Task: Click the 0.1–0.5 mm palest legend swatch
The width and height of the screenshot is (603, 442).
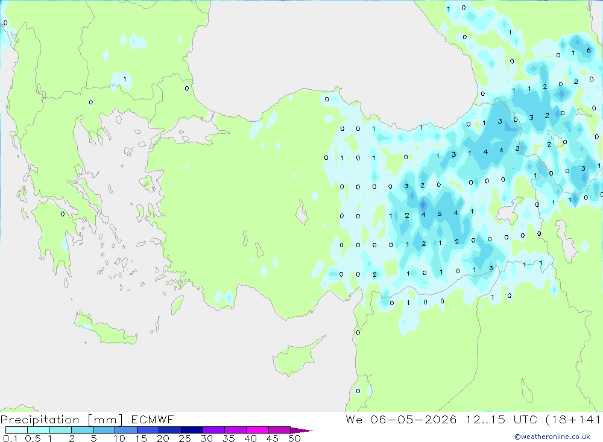Action: coord(16,430)
